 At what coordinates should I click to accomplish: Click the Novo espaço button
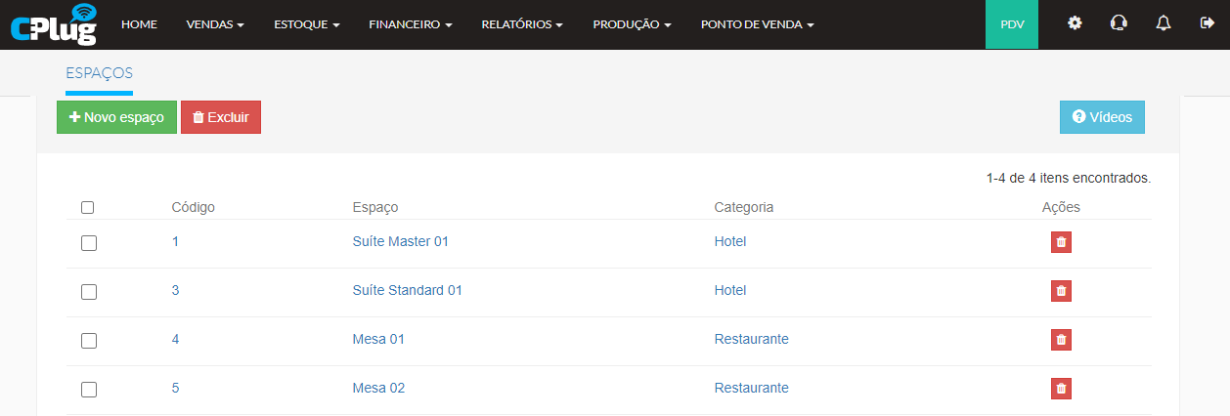[116, 117]
